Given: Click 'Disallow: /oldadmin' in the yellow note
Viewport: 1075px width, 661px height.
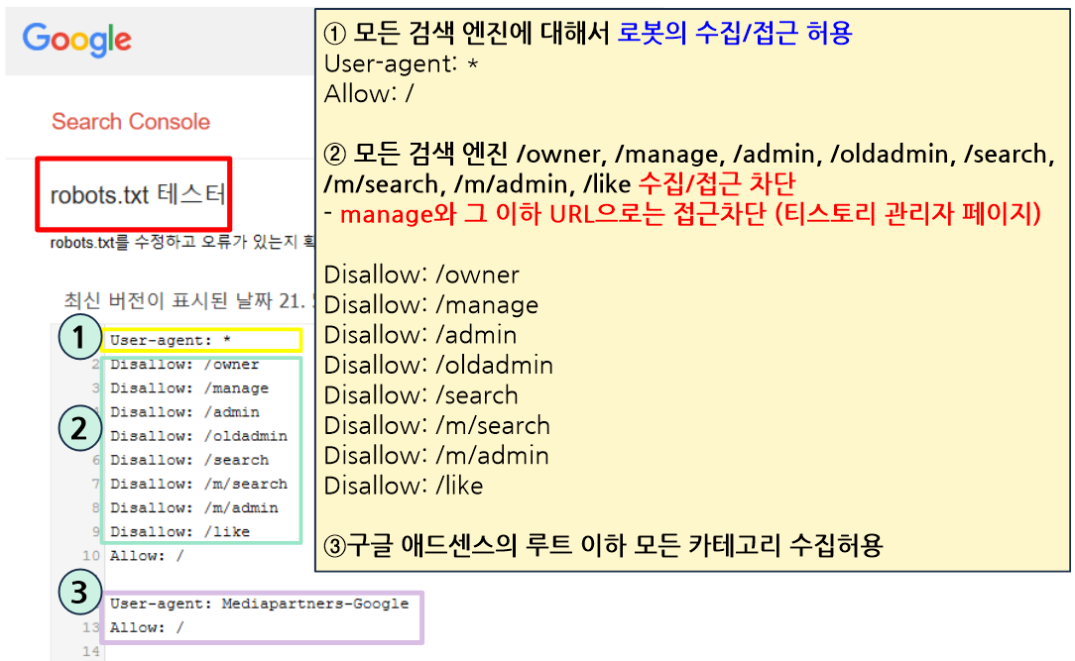Looking at the screenshot, I should tap(438, 365).
